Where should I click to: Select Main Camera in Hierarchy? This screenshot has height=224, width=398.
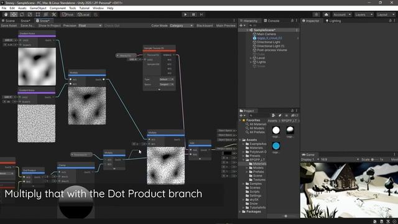266,34
